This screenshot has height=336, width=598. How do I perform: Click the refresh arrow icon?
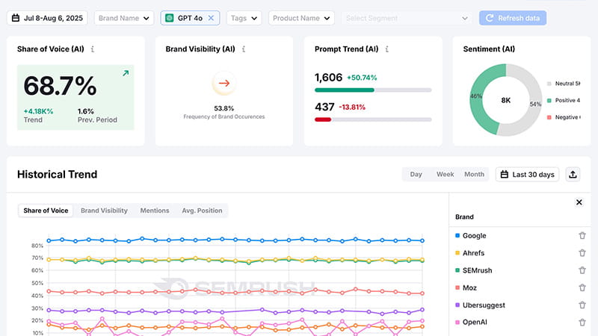(490, 18)
